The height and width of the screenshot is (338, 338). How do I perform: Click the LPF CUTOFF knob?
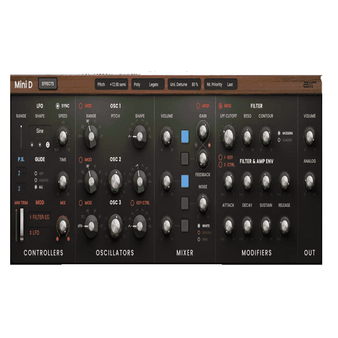229,137
